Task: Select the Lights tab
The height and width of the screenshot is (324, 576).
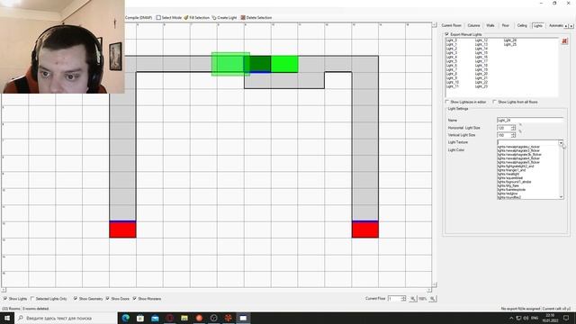Action: (x=537, y=26)
